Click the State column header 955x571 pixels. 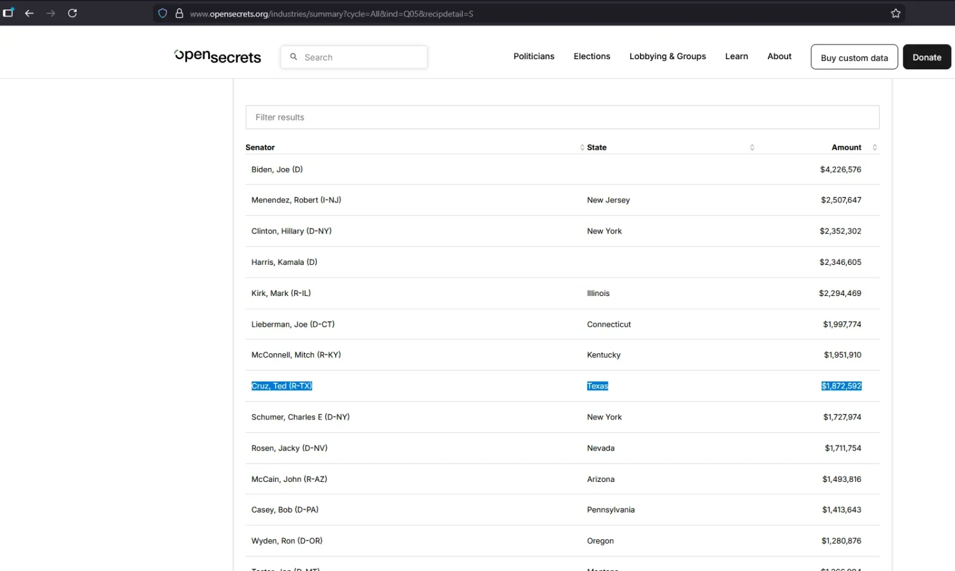coord(597,147)
